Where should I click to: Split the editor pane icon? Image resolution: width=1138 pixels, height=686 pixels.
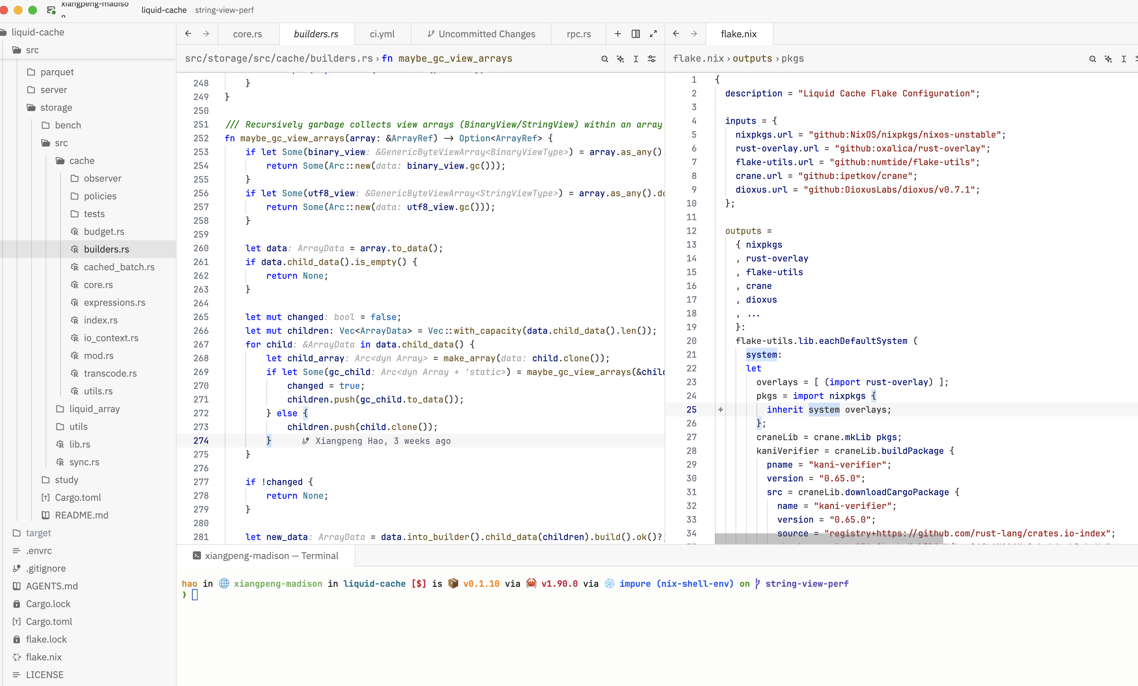point(636,34)
